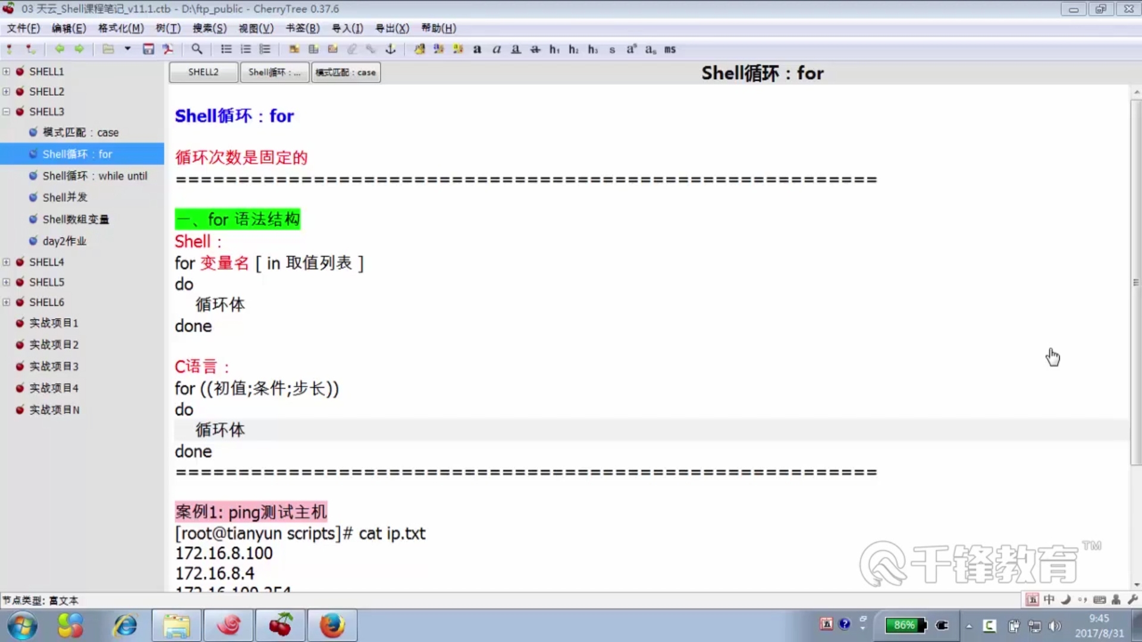Add a new node icon
Screen dimensions: 1142x642
click(x=10, y=49)
